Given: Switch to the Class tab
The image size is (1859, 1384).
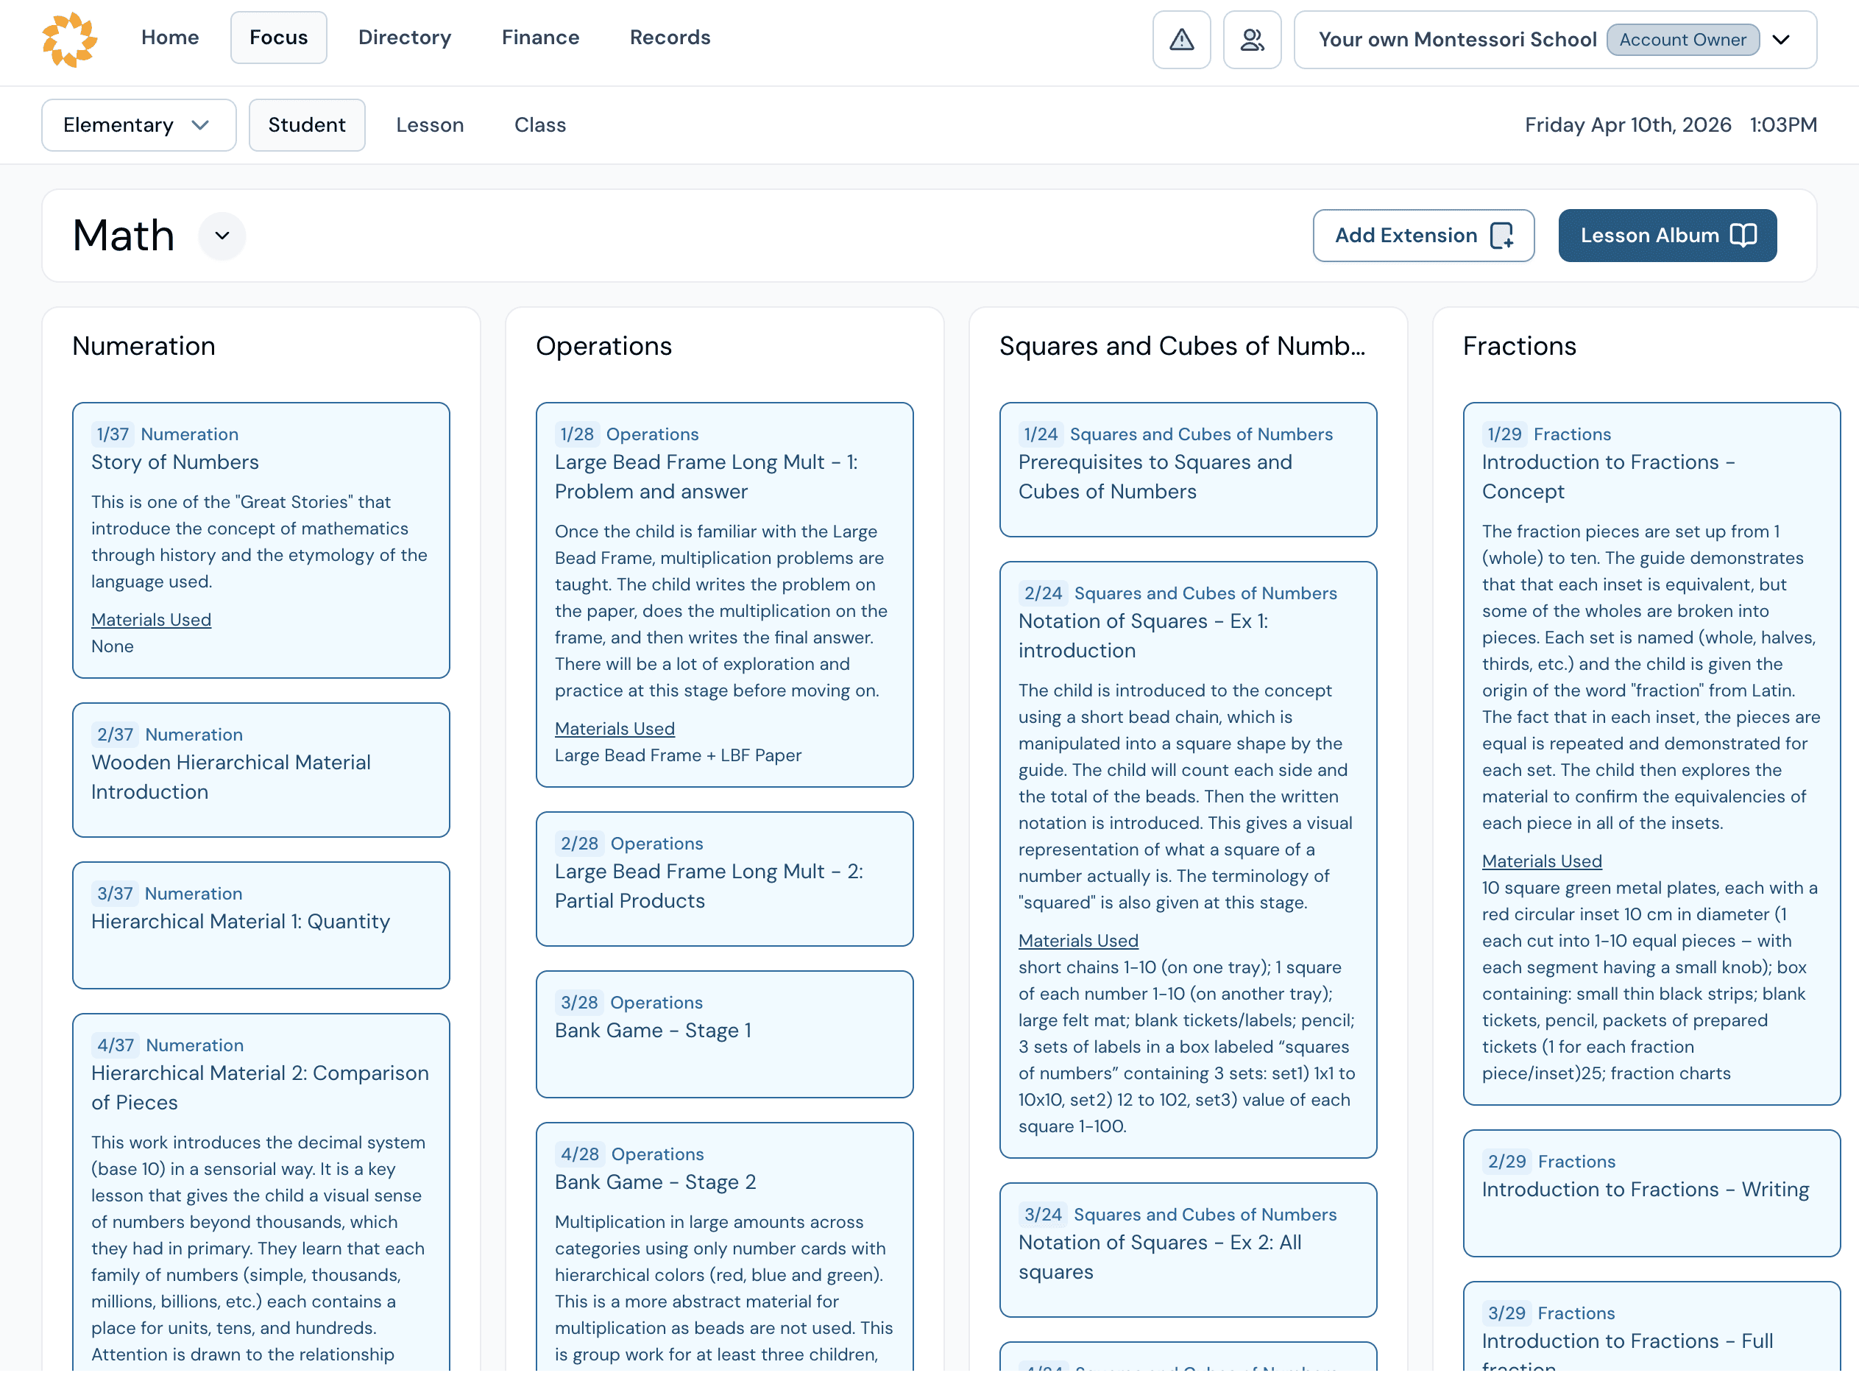Looking at the screenshot, I should pos(539,125).
